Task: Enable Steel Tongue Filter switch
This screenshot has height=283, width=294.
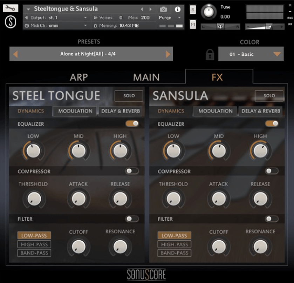Action: (132, 219)
